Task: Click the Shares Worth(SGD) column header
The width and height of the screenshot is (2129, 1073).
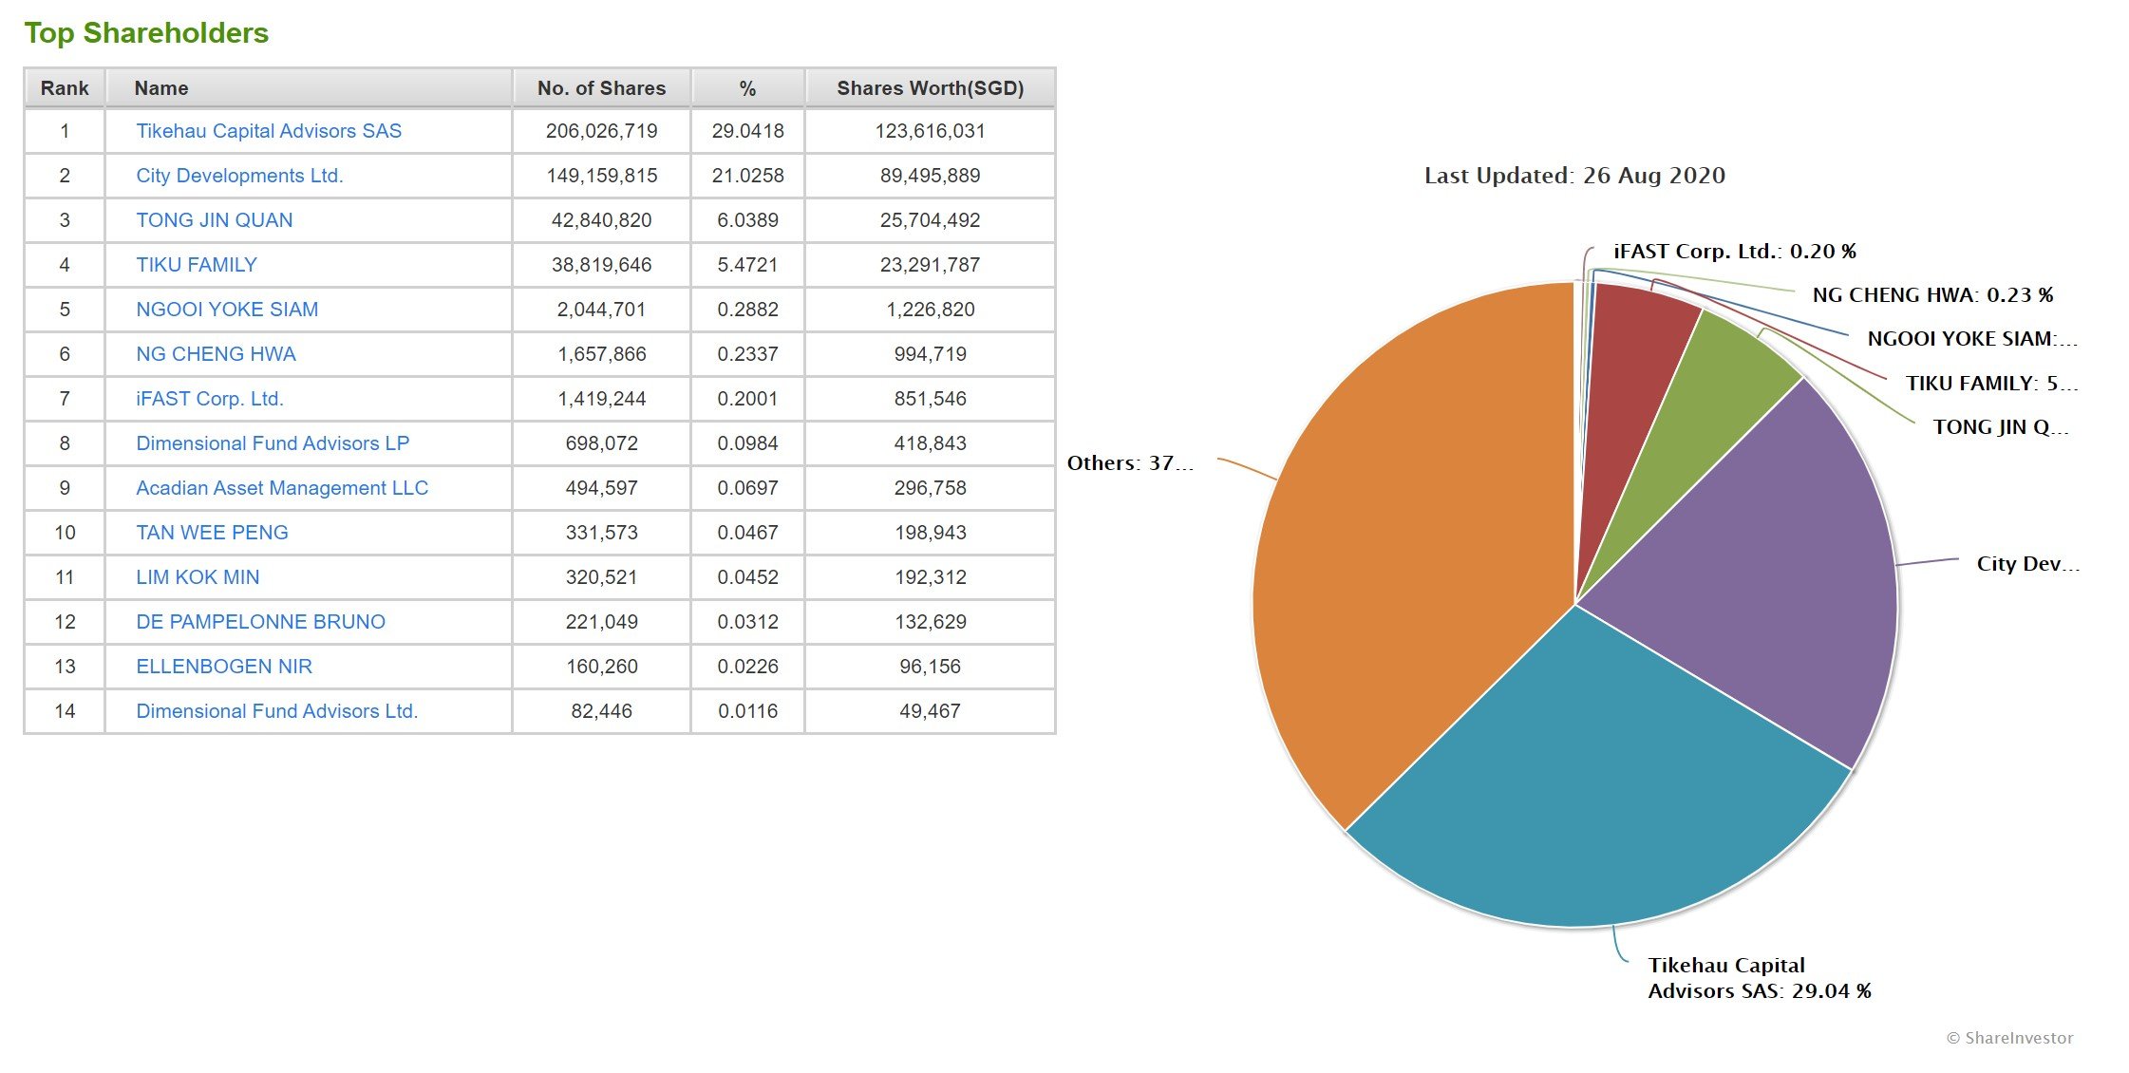Action: pyautogui.click(x=931, y=88)
